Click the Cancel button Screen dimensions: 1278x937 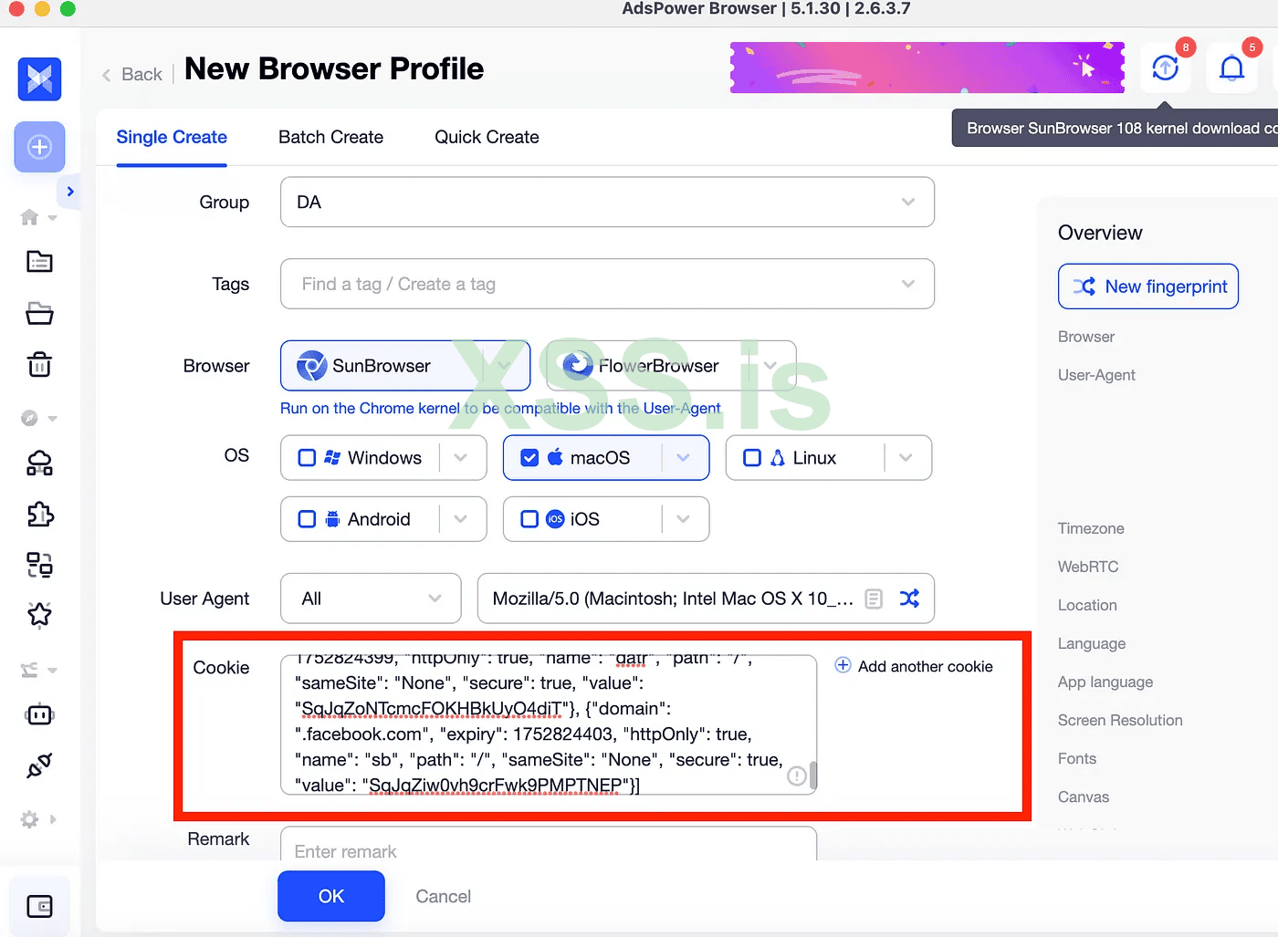click(x=444, y=896)
